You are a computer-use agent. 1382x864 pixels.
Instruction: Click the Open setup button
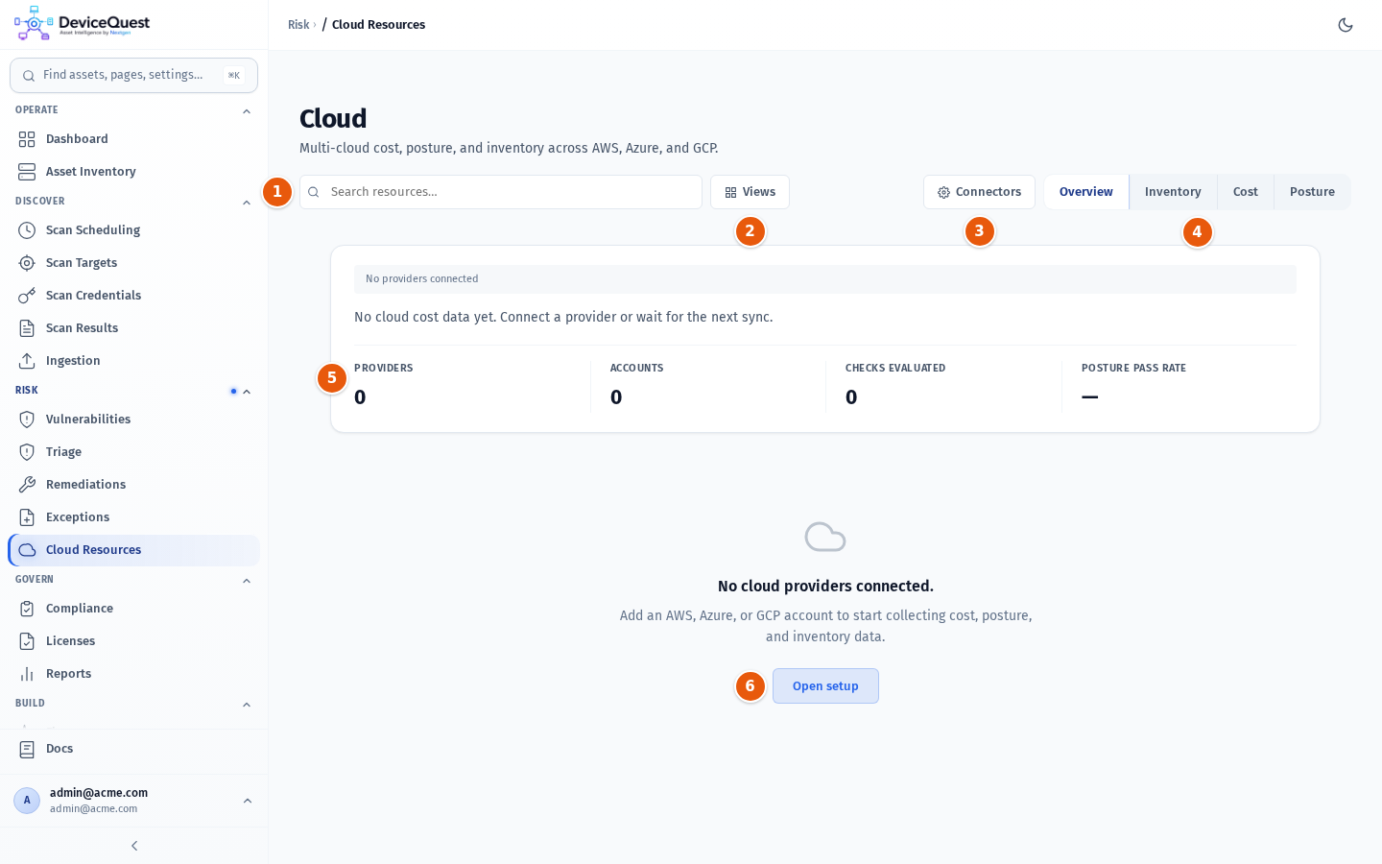pyautogui.click(x=825, y=686)
